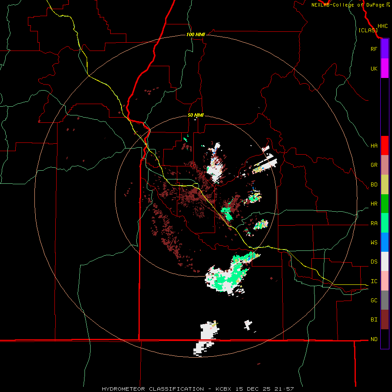Screen dimensions: 392x392
Task: Click the blue WS legend swatch
Action: click(385, 242)
